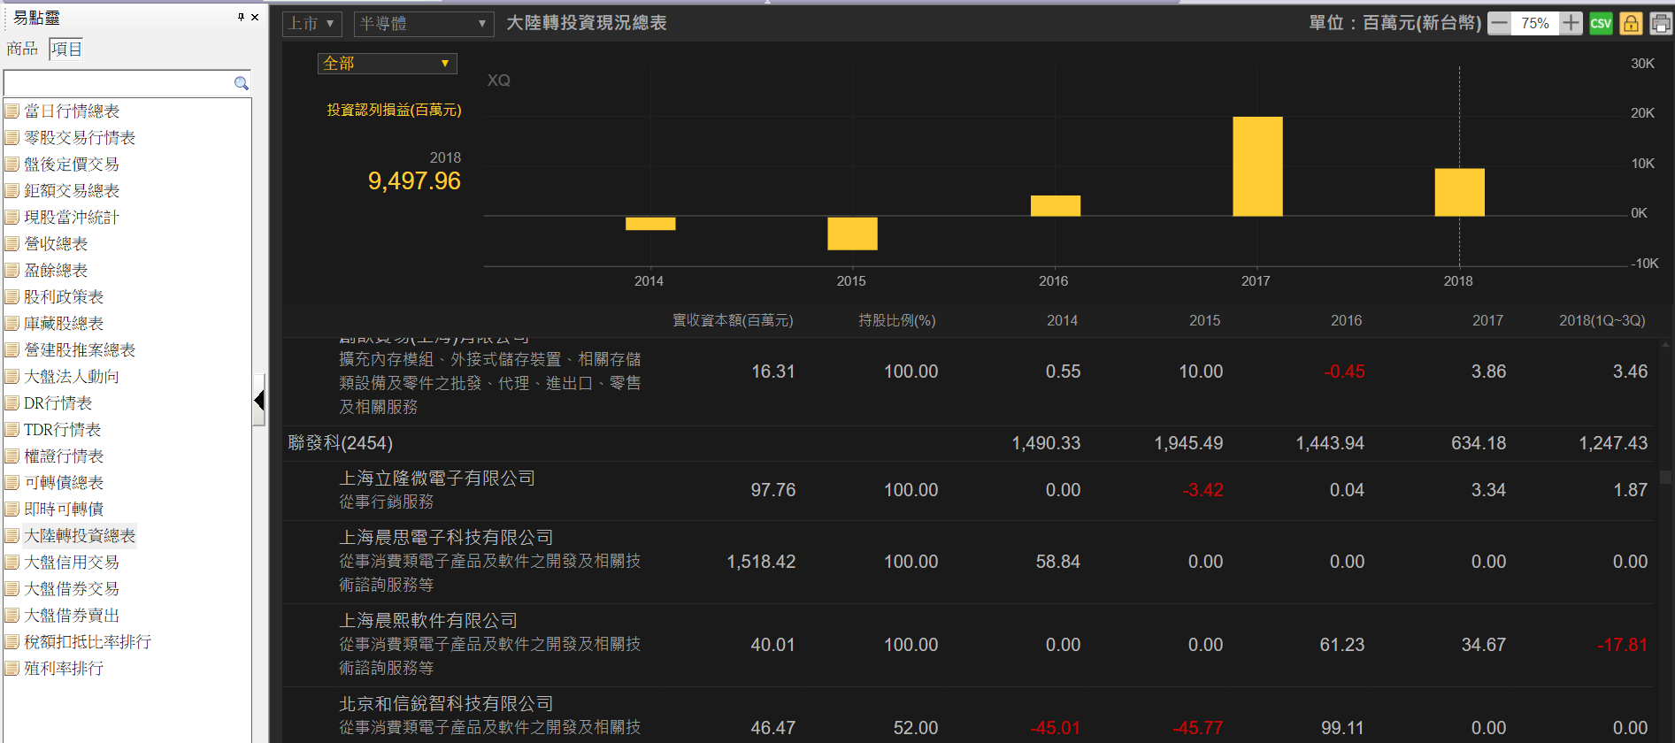Open the 半導體 industry dropdown
The image size is (1675, 743).
pos(423,24)
